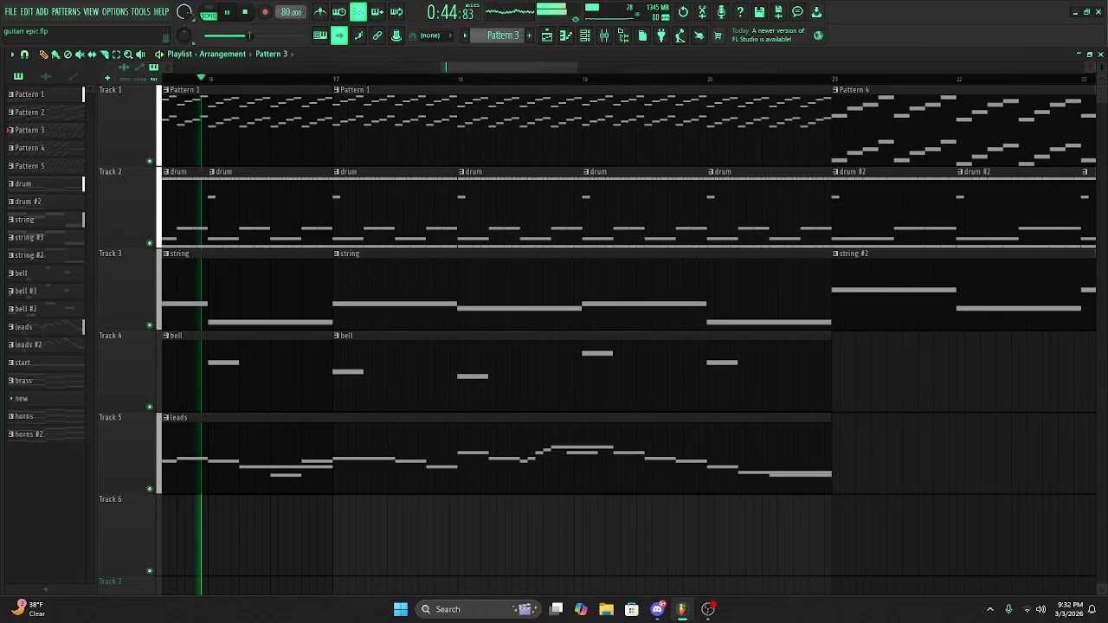
Task: Open the VIEW menu
Action: click(x=91, y=12)
